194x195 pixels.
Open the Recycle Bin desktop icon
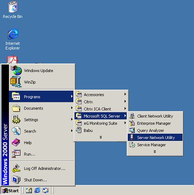[13, 7]
